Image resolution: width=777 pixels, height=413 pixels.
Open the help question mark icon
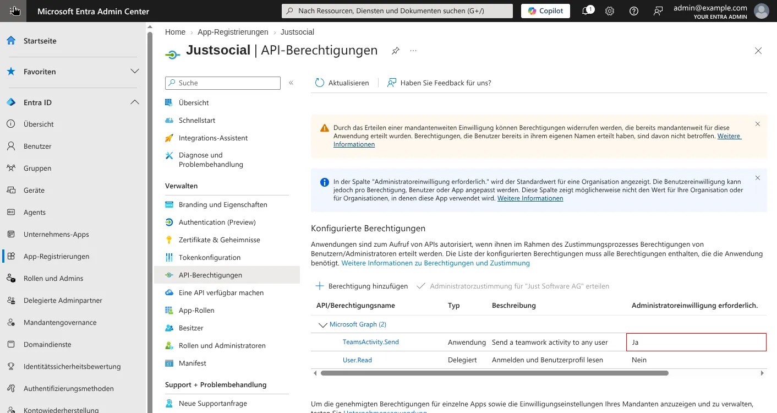(634, 11)
